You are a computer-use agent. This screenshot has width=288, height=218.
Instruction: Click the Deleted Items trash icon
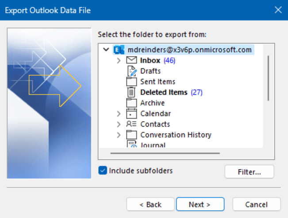[131, 92]
